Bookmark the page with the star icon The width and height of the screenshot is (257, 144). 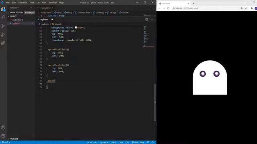(246, 8)
